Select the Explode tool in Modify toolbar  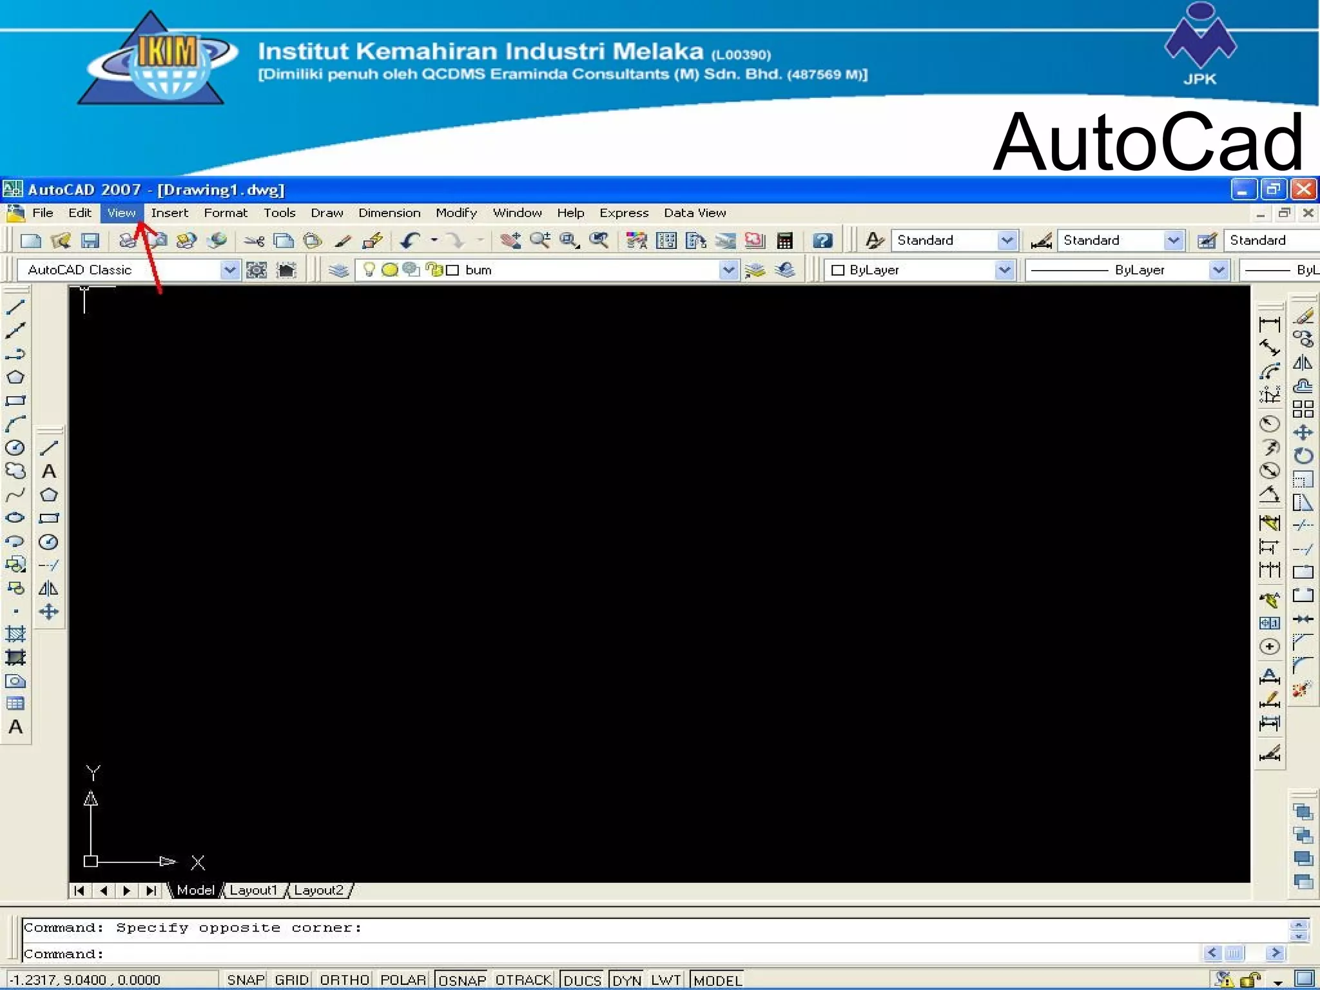(1303, 688)
